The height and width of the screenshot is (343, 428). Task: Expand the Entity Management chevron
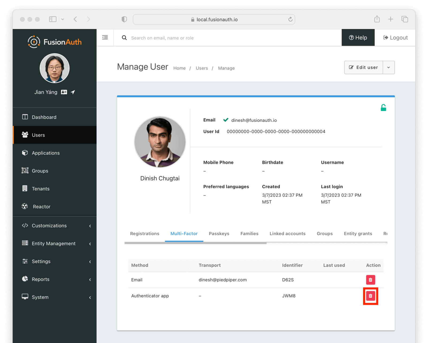[x=90, y=244]
